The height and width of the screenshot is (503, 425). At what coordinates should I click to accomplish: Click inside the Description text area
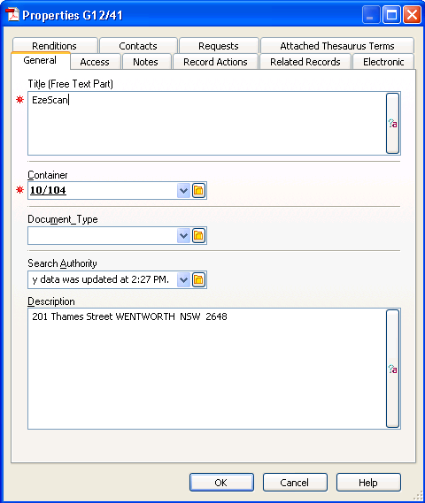207,369
